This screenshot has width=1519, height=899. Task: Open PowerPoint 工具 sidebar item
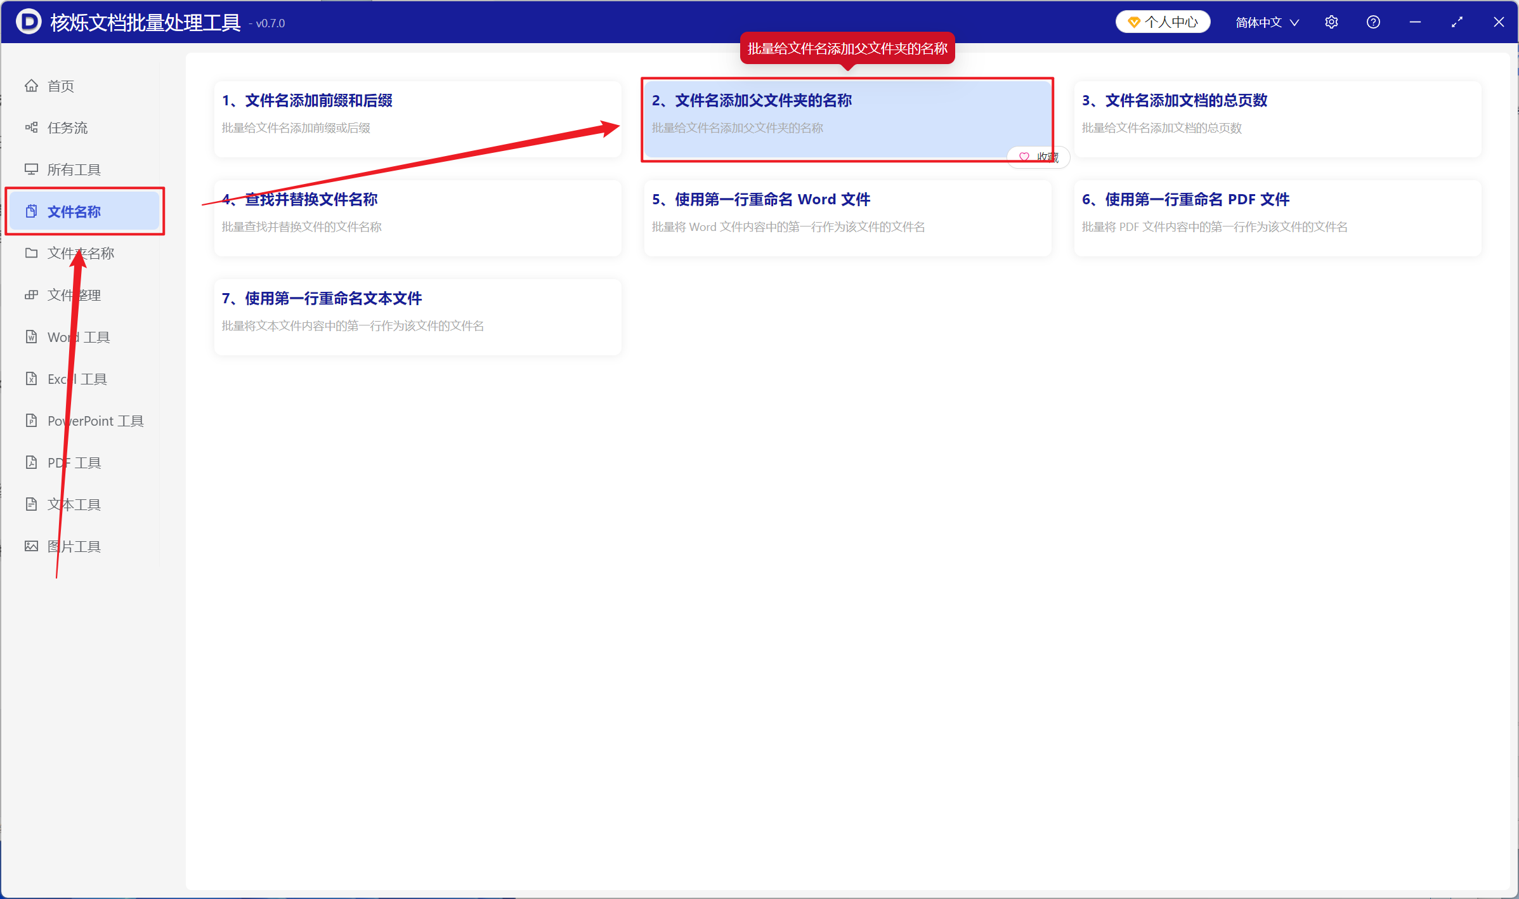tap(82, 421)
